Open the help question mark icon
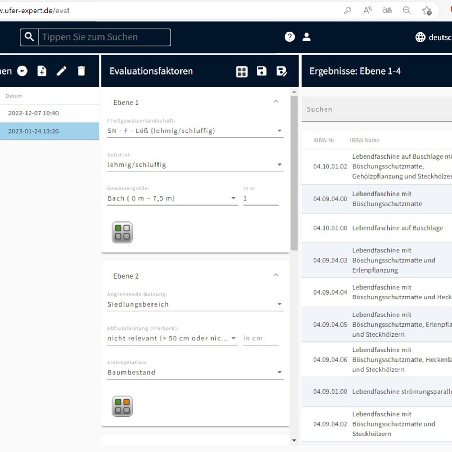Viewport: 452px width, 452px height. [x=290, y=37]
